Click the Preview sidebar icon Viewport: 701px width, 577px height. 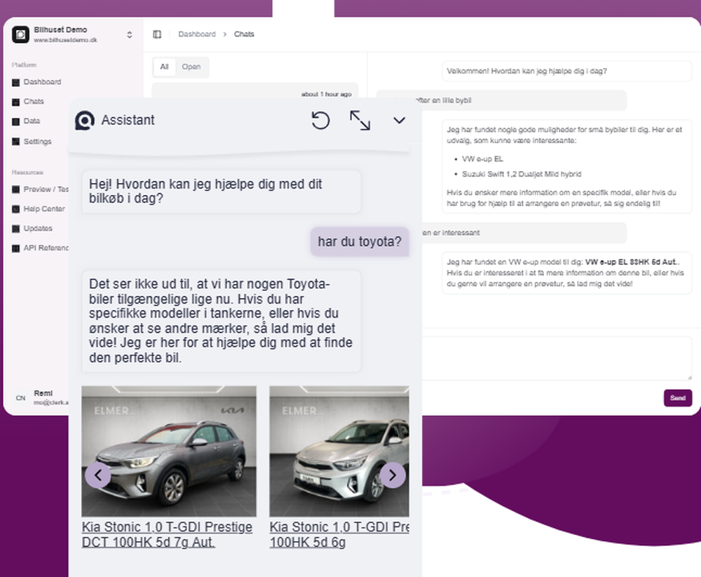coord(15,190)
